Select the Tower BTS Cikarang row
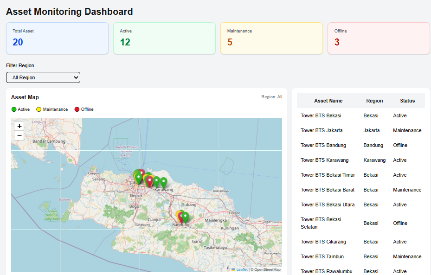 tap(361, 242)
